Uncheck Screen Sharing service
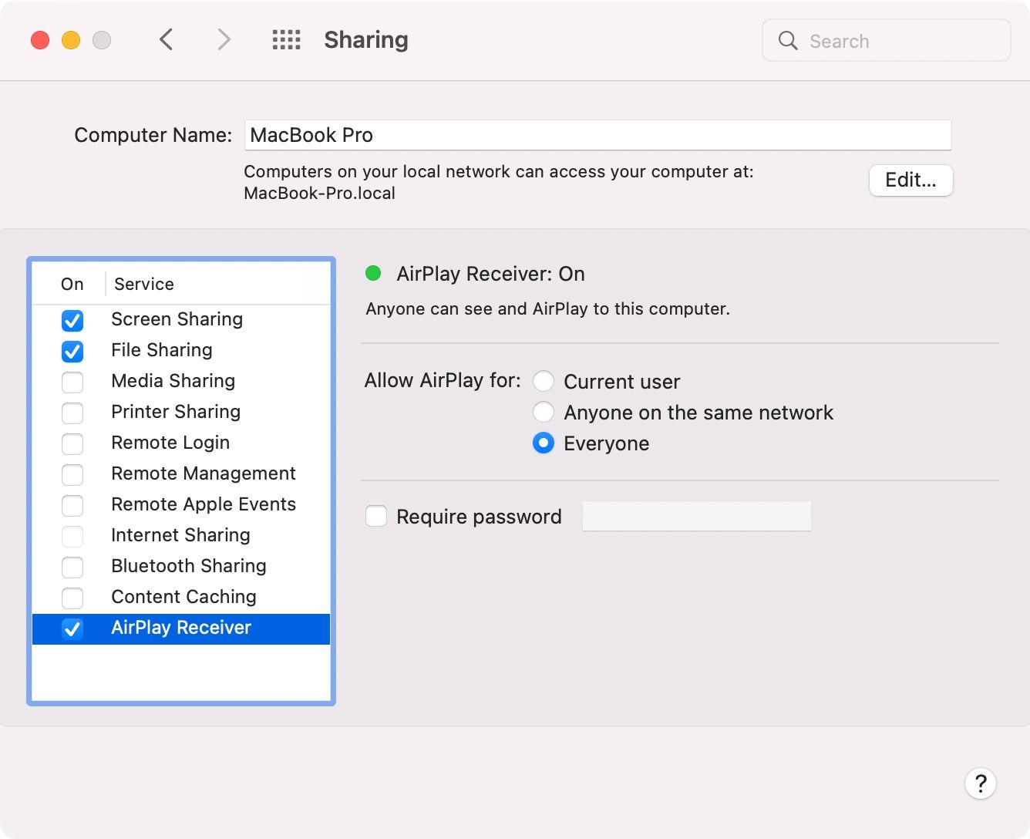 72,320
